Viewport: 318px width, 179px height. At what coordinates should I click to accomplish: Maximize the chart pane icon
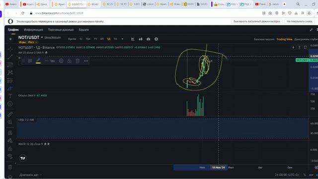(305, 47)
